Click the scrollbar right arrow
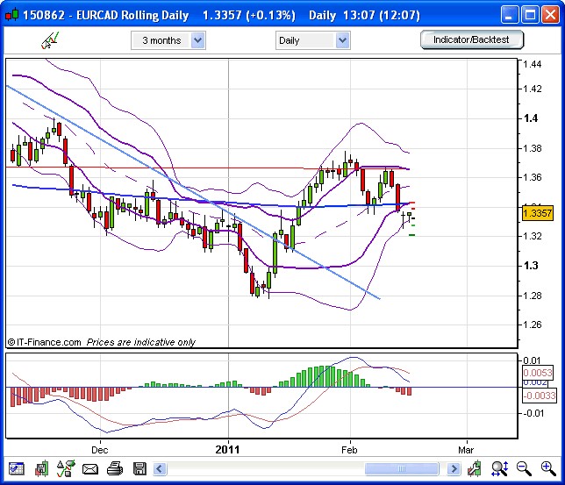The image size is (565, 485). pos(454,469)
